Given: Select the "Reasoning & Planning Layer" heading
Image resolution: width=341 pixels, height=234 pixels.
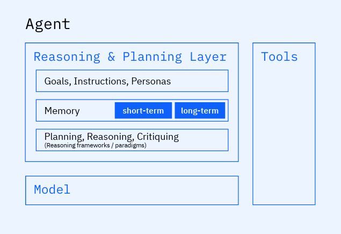Looking at the screenshot, I should tap(130, 57).
